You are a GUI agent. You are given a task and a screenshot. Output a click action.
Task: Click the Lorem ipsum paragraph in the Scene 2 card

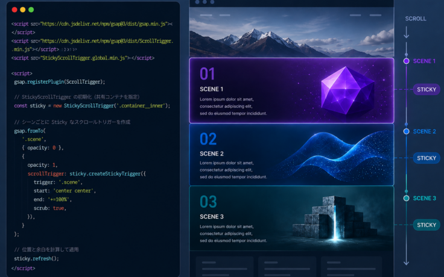[x=233, y=170]
